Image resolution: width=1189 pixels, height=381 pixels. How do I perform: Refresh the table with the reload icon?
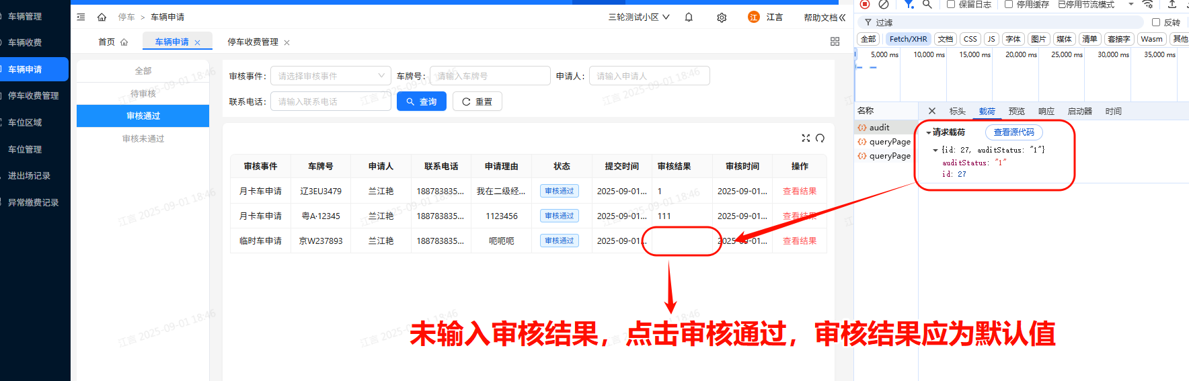[x=820, y=138]
